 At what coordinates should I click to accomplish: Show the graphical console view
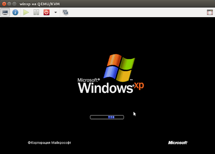(5, 13)
